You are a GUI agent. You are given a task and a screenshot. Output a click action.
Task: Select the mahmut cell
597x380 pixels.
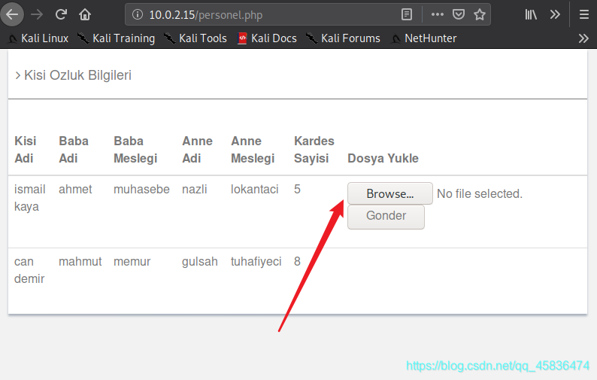(x=80, y=261)
